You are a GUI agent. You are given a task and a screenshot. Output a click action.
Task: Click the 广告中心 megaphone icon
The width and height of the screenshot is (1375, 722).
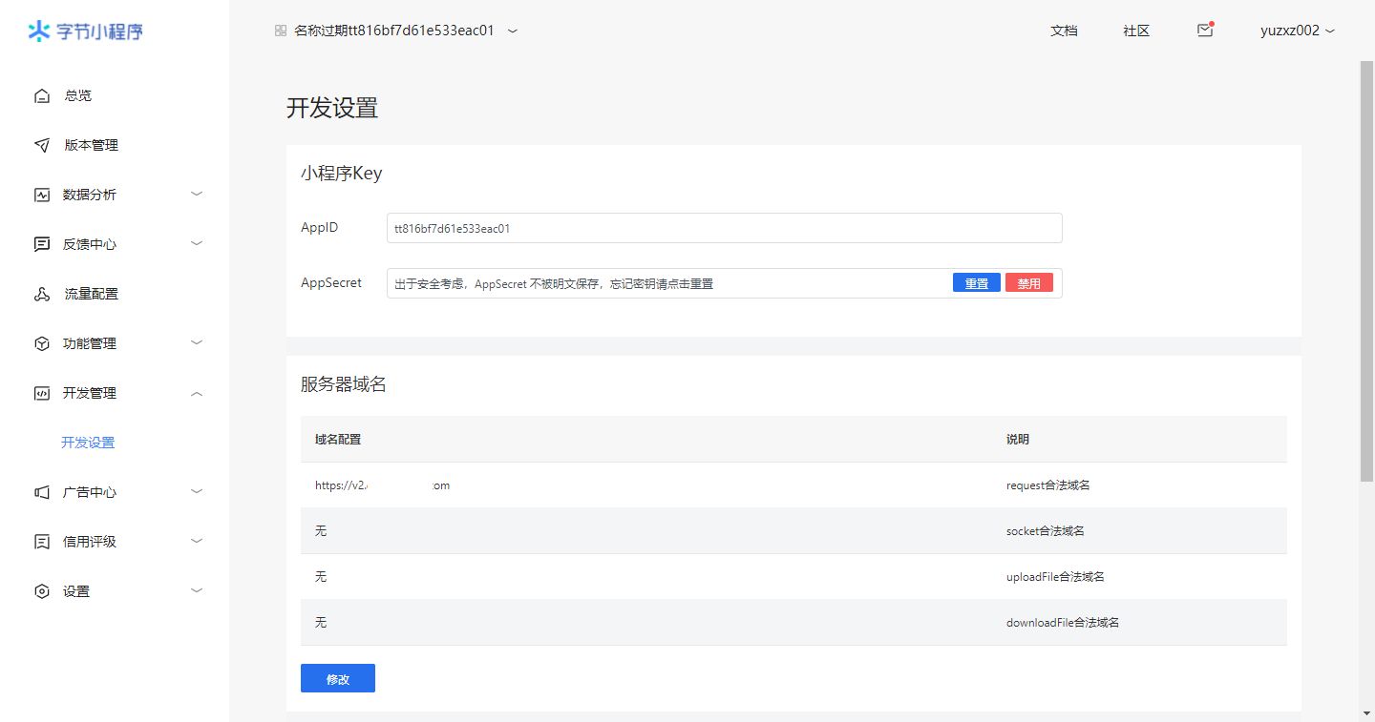[41, 492]
